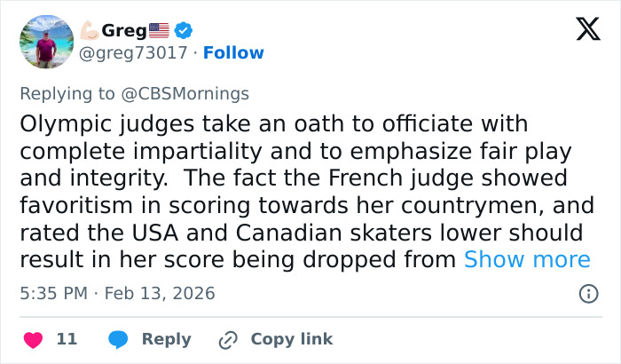Click the like count 11
Image resolution: width=621 pixels, height=364 pixels.
pos(67,339)
